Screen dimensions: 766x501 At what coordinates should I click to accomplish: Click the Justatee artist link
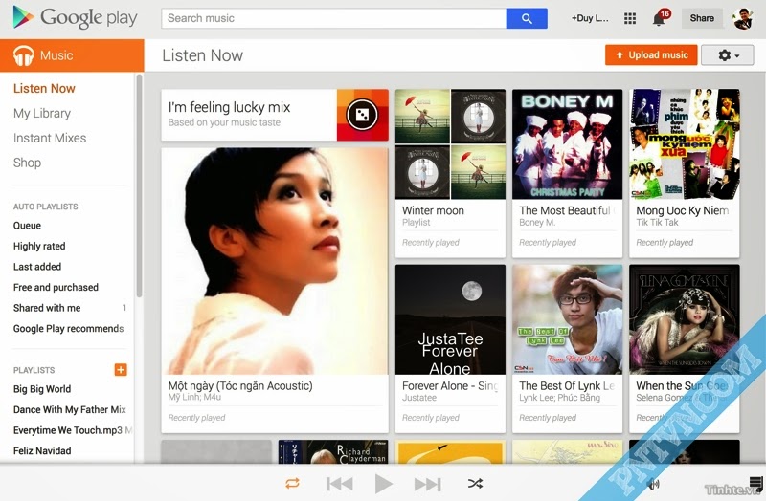(419, 398)
